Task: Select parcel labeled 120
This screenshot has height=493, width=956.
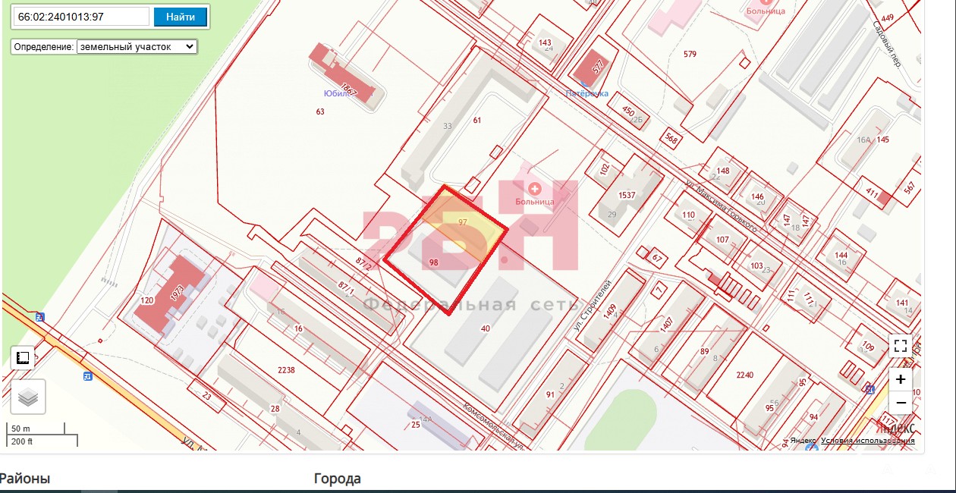Action: coord(147,300)
